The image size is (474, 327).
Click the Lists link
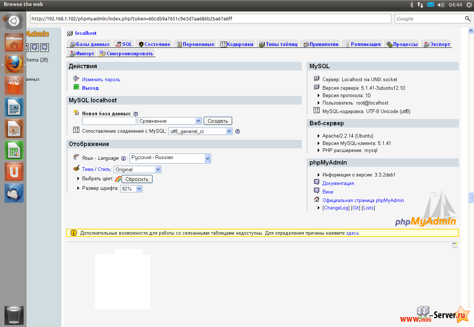tap(368, 208)
